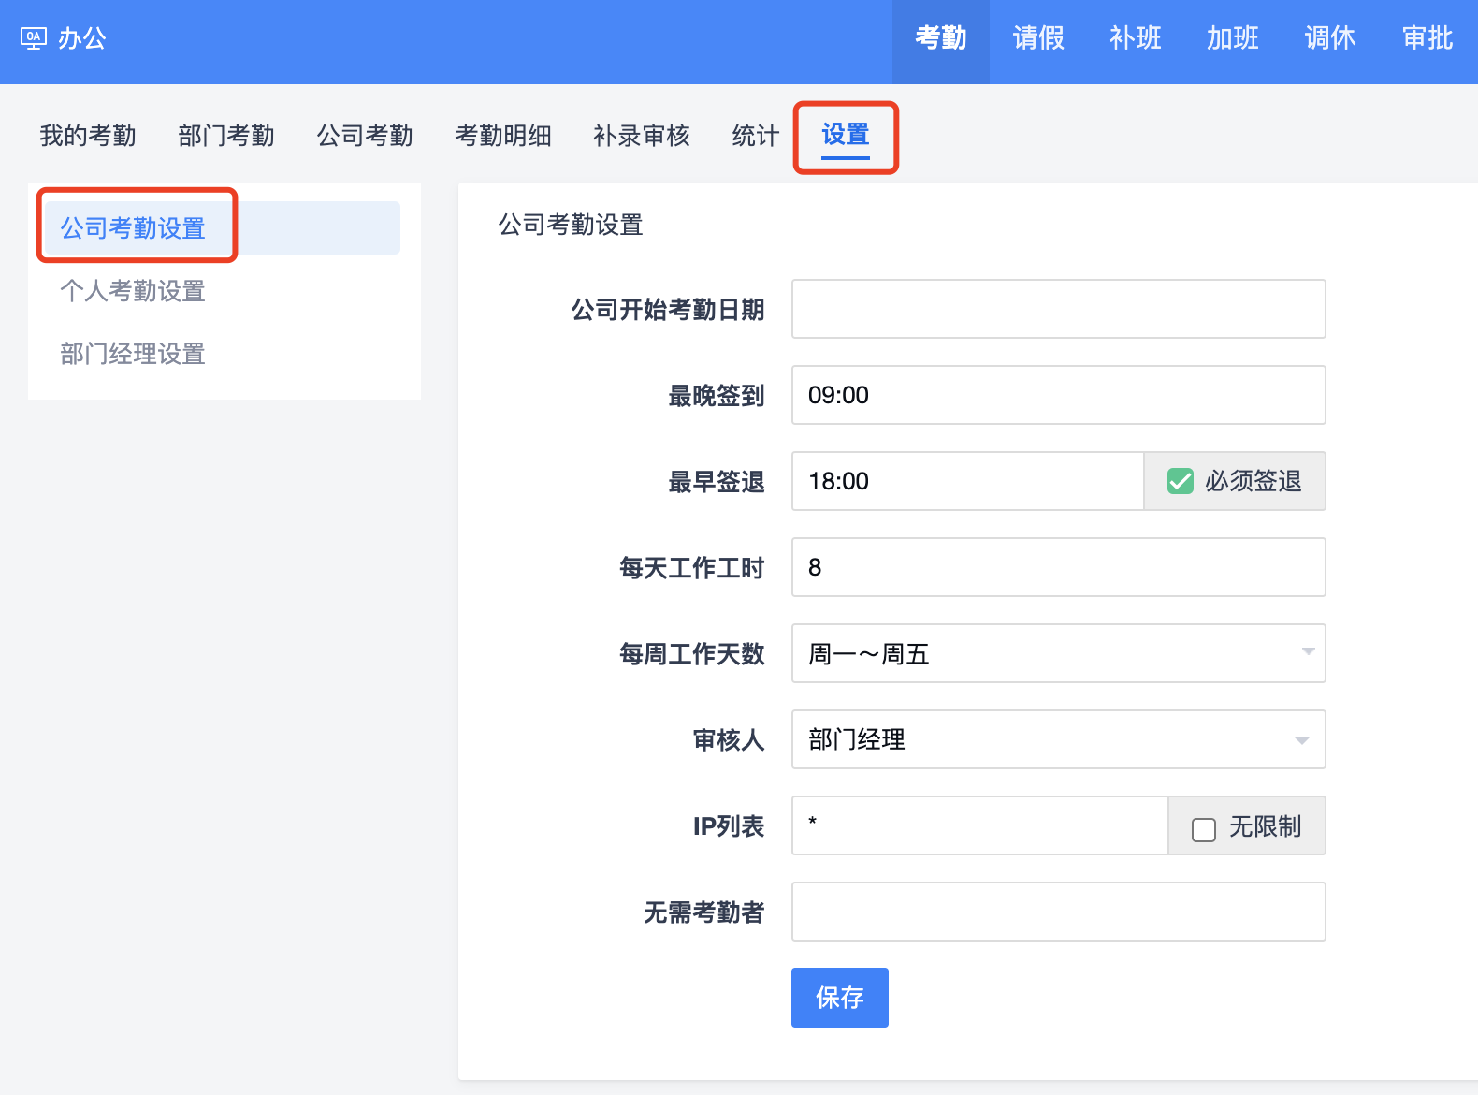The height and width of the screenshot is (1095, 1478).
Task: Click the OA office logo icon
Action: 33,38
